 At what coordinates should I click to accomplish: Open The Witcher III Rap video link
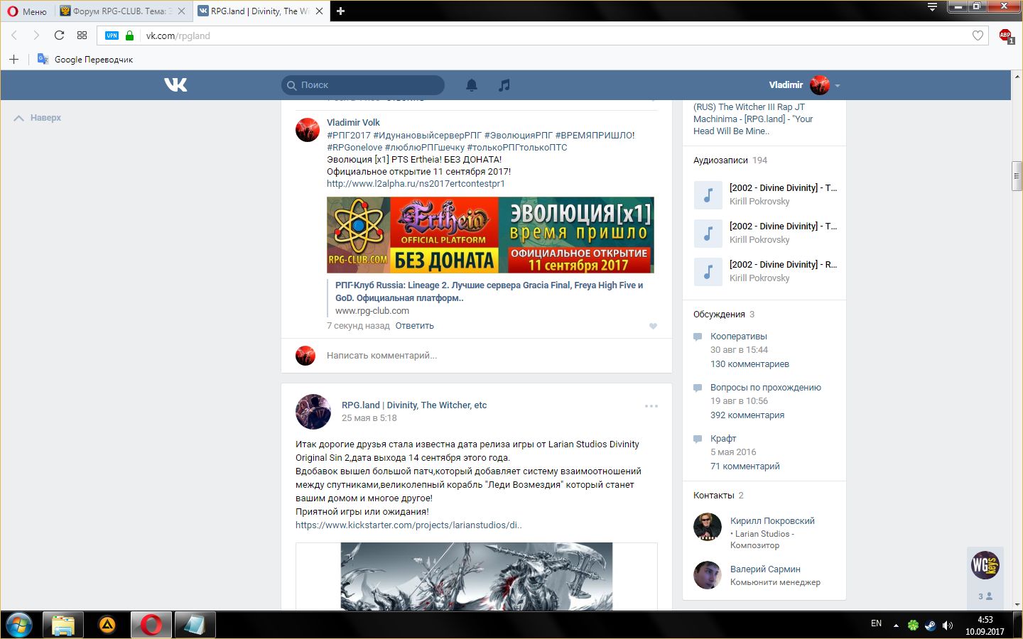tap(753, 119)
